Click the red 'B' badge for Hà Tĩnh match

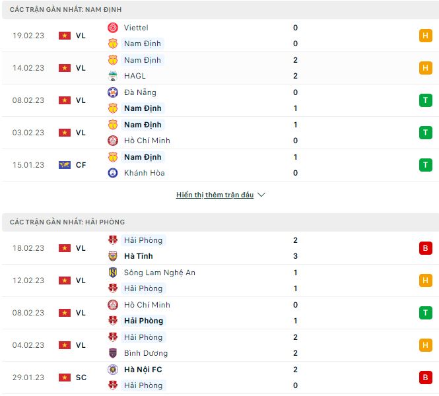pos(425,248)
